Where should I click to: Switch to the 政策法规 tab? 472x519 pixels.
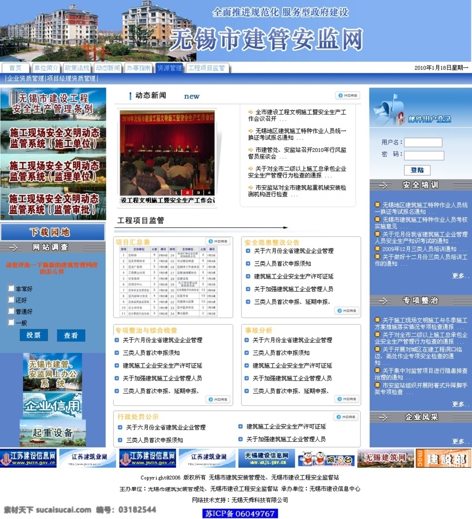click(x=77, y=68)
